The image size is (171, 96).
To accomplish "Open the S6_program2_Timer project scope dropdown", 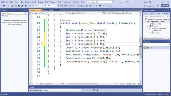I will [x=47, y=13].
